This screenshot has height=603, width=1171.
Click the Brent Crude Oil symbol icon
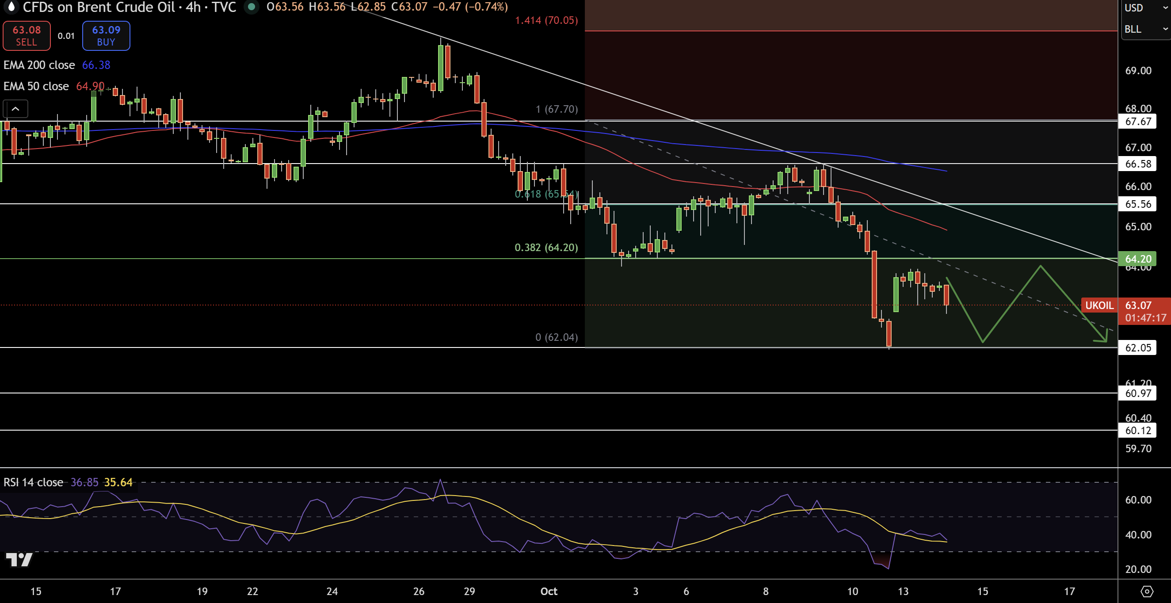coord(11,7)
